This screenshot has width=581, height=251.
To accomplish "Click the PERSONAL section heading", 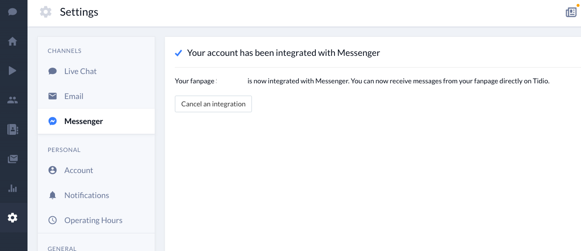I will tap(64, 150).
